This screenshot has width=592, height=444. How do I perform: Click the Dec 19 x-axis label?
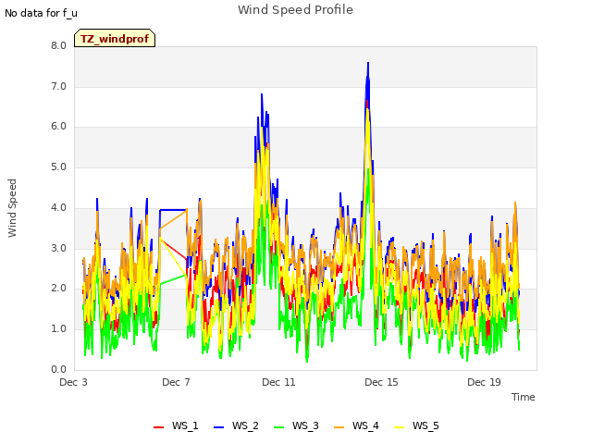click(484, 382)
